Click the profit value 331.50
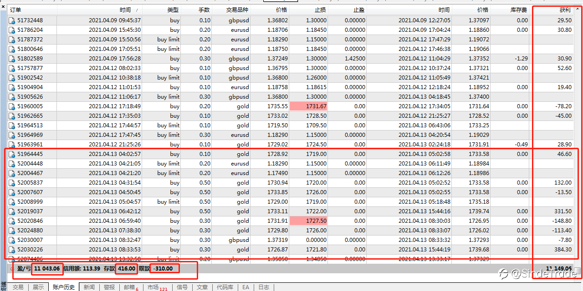Image resolution: width=583 pixels, height=291 pixels. coord(563,211)
